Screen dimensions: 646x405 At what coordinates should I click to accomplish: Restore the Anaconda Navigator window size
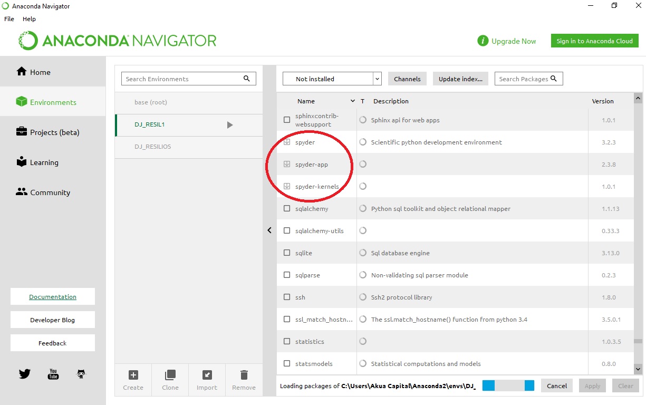[614, 6]
